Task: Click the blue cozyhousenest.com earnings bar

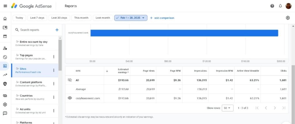Action: coord(184,33)
